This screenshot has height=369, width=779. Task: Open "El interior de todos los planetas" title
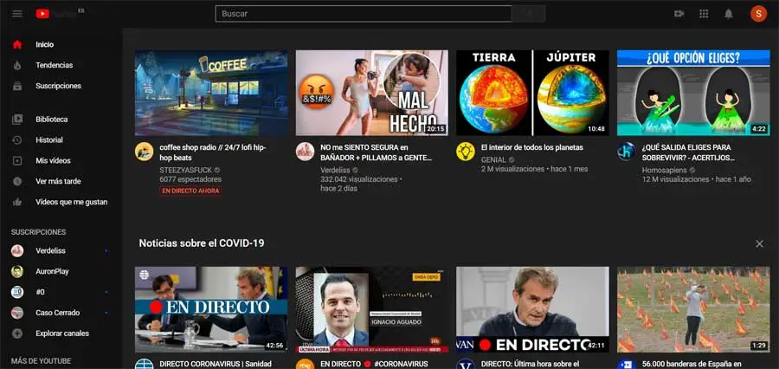coord(532,148)
